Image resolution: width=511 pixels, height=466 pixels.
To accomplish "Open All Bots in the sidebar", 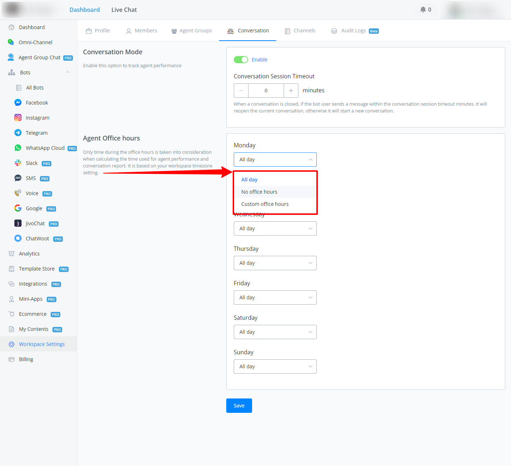I will click(38, 88).
